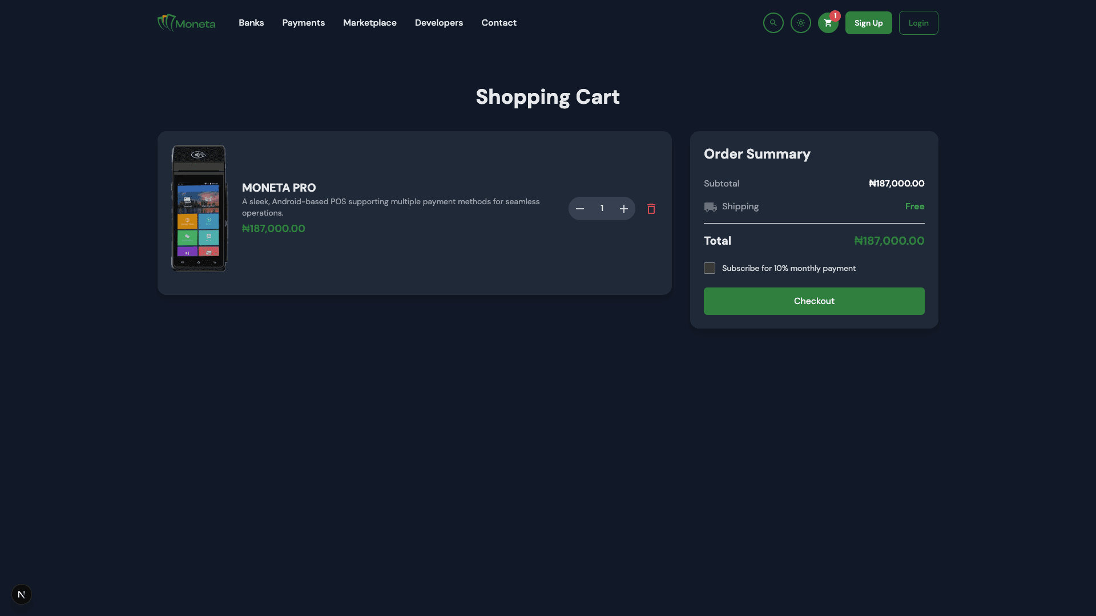Open the Banks menu
The height and width of the screenshot is (616, 1096).
(x=251, y=23)
